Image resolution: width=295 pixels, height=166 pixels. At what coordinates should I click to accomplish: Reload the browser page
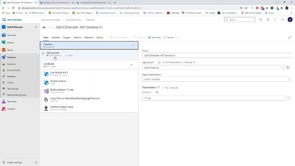13,8
